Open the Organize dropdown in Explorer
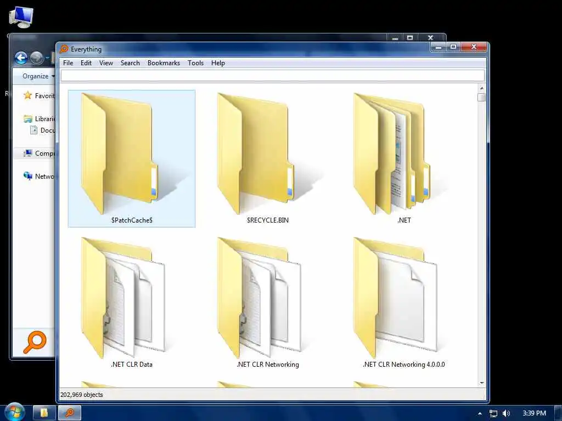Image resolution: width=562 pixels, height=421 pixels. [38, 76]
